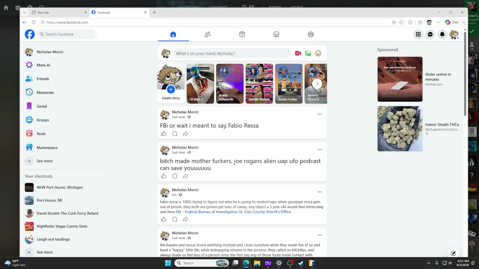Open Edge Settings and more menu
Screen dimensions: 479x269
click(x=438, y=22)
